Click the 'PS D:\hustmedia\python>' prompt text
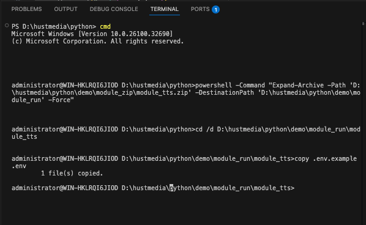Image resolution: width=366 pixels, height=225 pixels. click(x=54, y=26)
